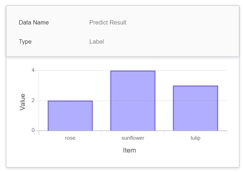Click the rose x-axis label

(x=70, y=138)
